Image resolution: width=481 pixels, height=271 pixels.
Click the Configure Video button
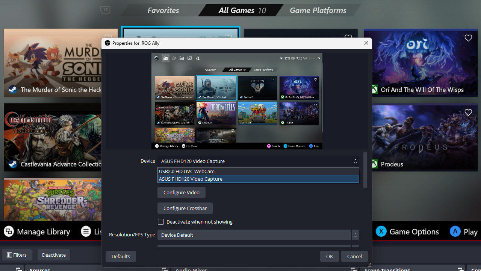[182, 192]
